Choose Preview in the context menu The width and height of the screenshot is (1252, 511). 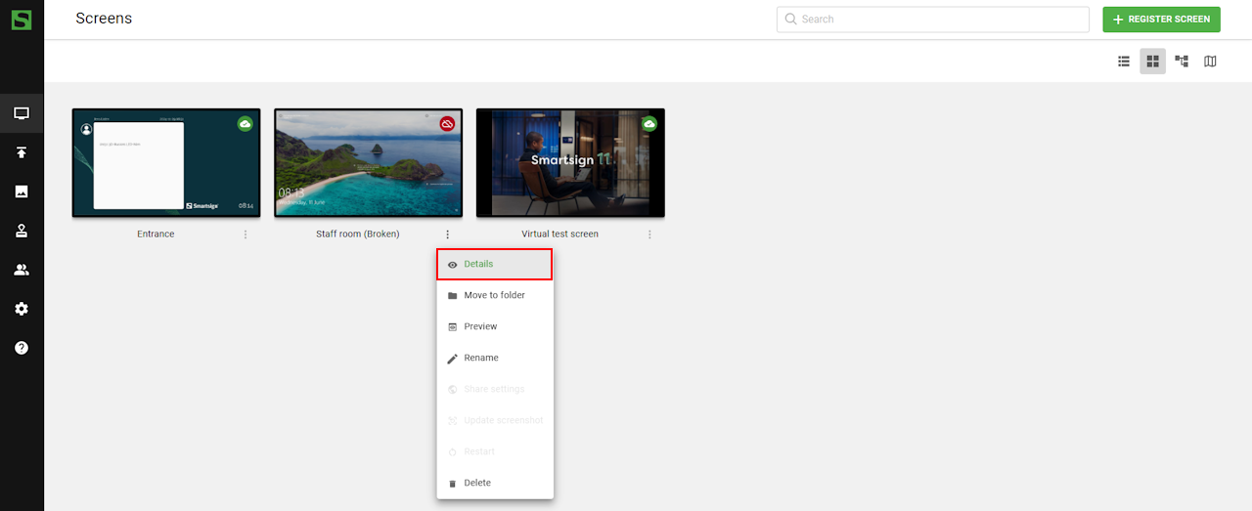point(495,326)
